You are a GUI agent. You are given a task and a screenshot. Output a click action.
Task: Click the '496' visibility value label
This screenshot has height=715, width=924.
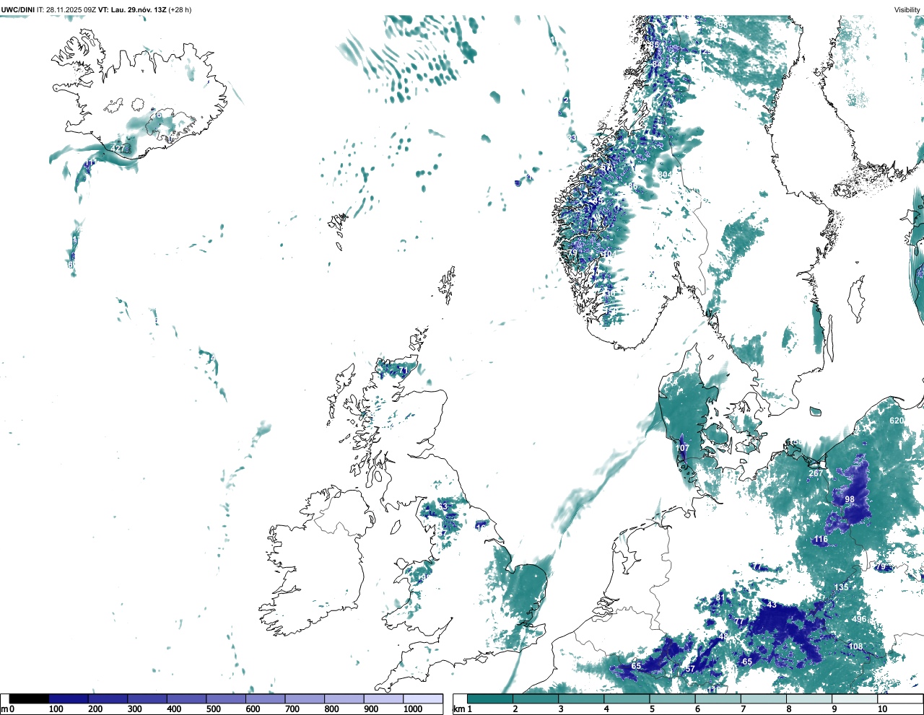point(859,620)
